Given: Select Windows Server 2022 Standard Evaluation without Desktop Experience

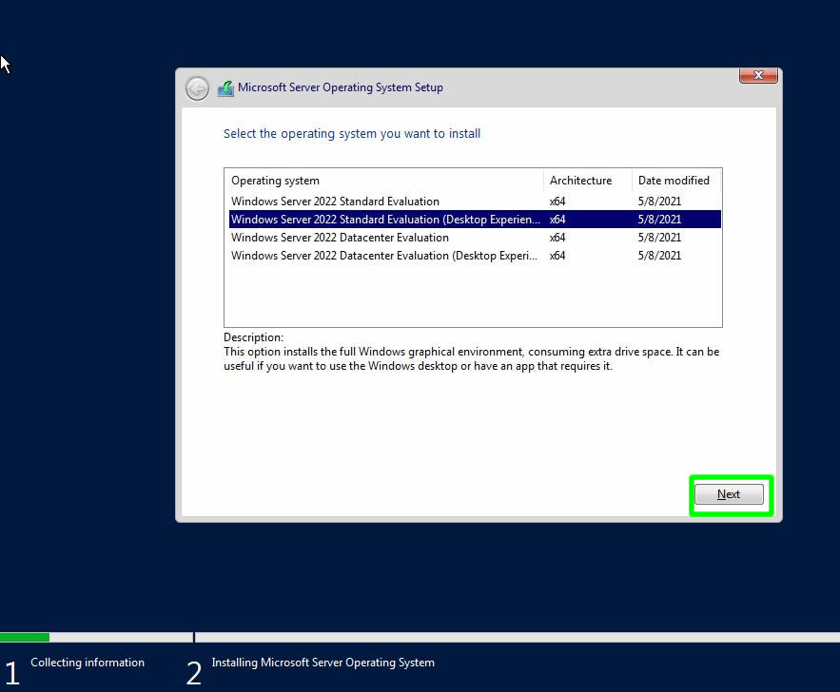Looking at the screenshot, I should pyautogui.click(x=335, y=202).
